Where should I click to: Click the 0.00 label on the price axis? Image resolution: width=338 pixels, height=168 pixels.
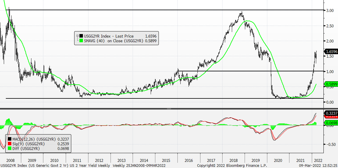coord(330,102)
